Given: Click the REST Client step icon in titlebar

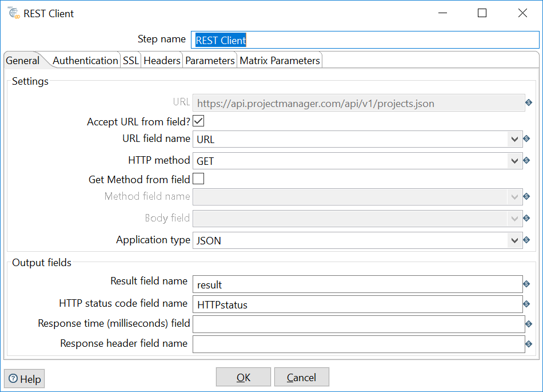Looking at the screenshot, I should coord(13,13).
